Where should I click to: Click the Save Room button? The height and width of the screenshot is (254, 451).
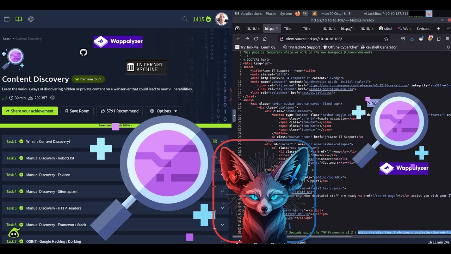pos(77,111)
